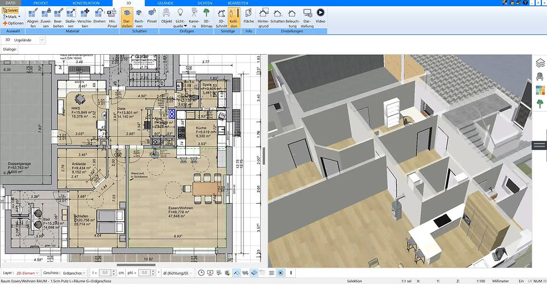Select the 3D ribbon tab

(x=128, y=3)
